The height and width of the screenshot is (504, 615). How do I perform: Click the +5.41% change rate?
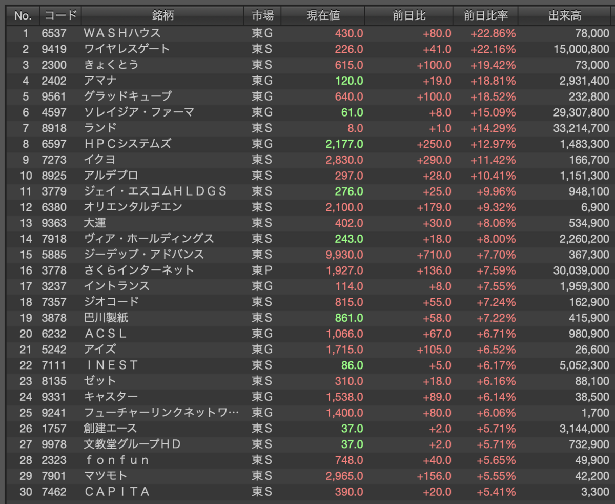point(496,491)
